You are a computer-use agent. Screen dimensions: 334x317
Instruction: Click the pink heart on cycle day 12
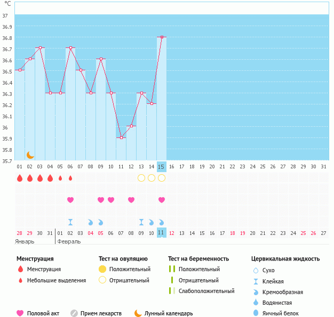[131, 200]
